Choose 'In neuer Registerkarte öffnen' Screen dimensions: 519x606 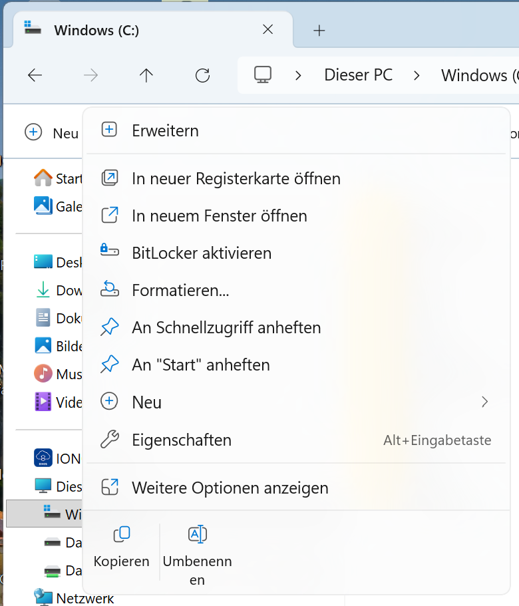coord(296,178)
